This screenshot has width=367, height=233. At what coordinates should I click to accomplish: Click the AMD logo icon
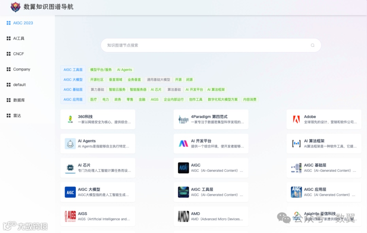183,216
